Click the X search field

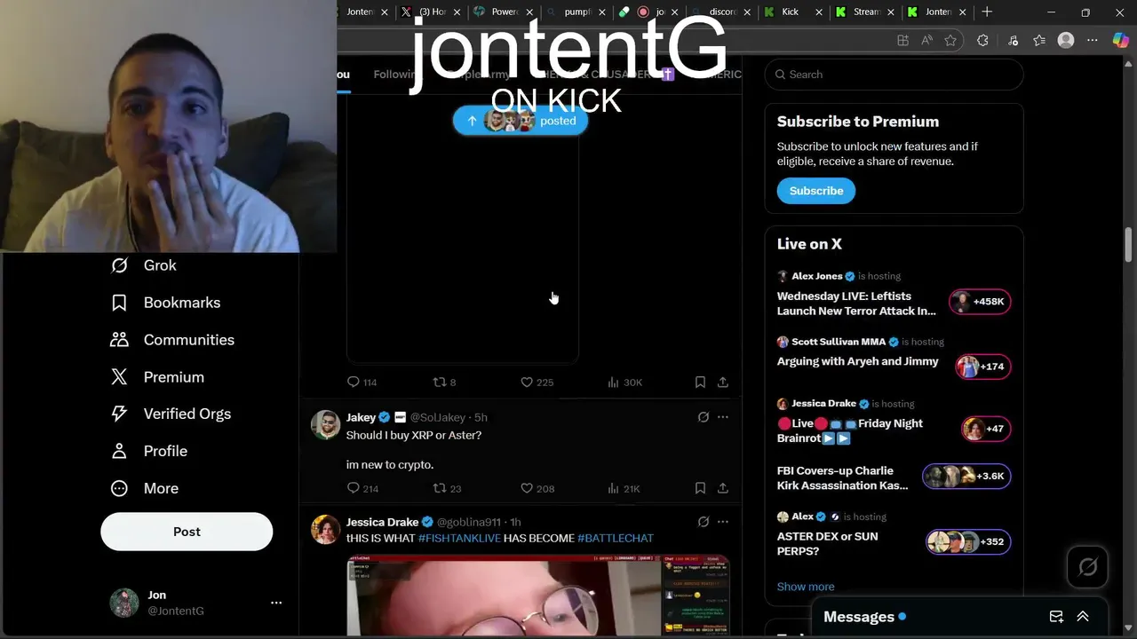(894, 75)
